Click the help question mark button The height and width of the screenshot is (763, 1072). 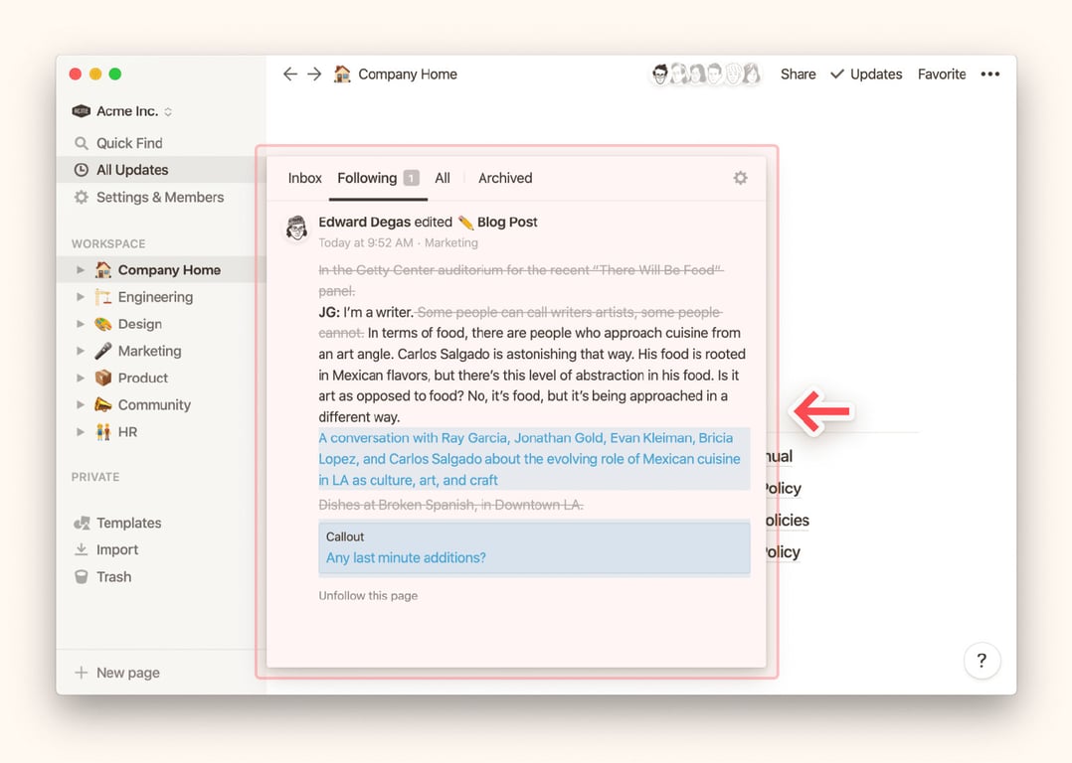[x=981, y=661]
